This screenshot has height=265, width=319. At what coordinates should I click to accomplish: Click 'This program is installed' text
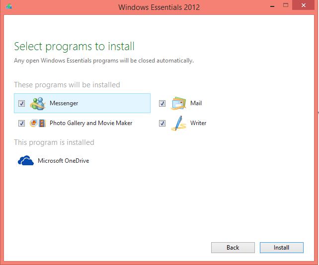54,142
